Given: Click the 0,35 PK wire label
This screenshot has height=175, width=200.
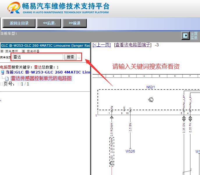Looking at the screenshot, I should 190,128.
